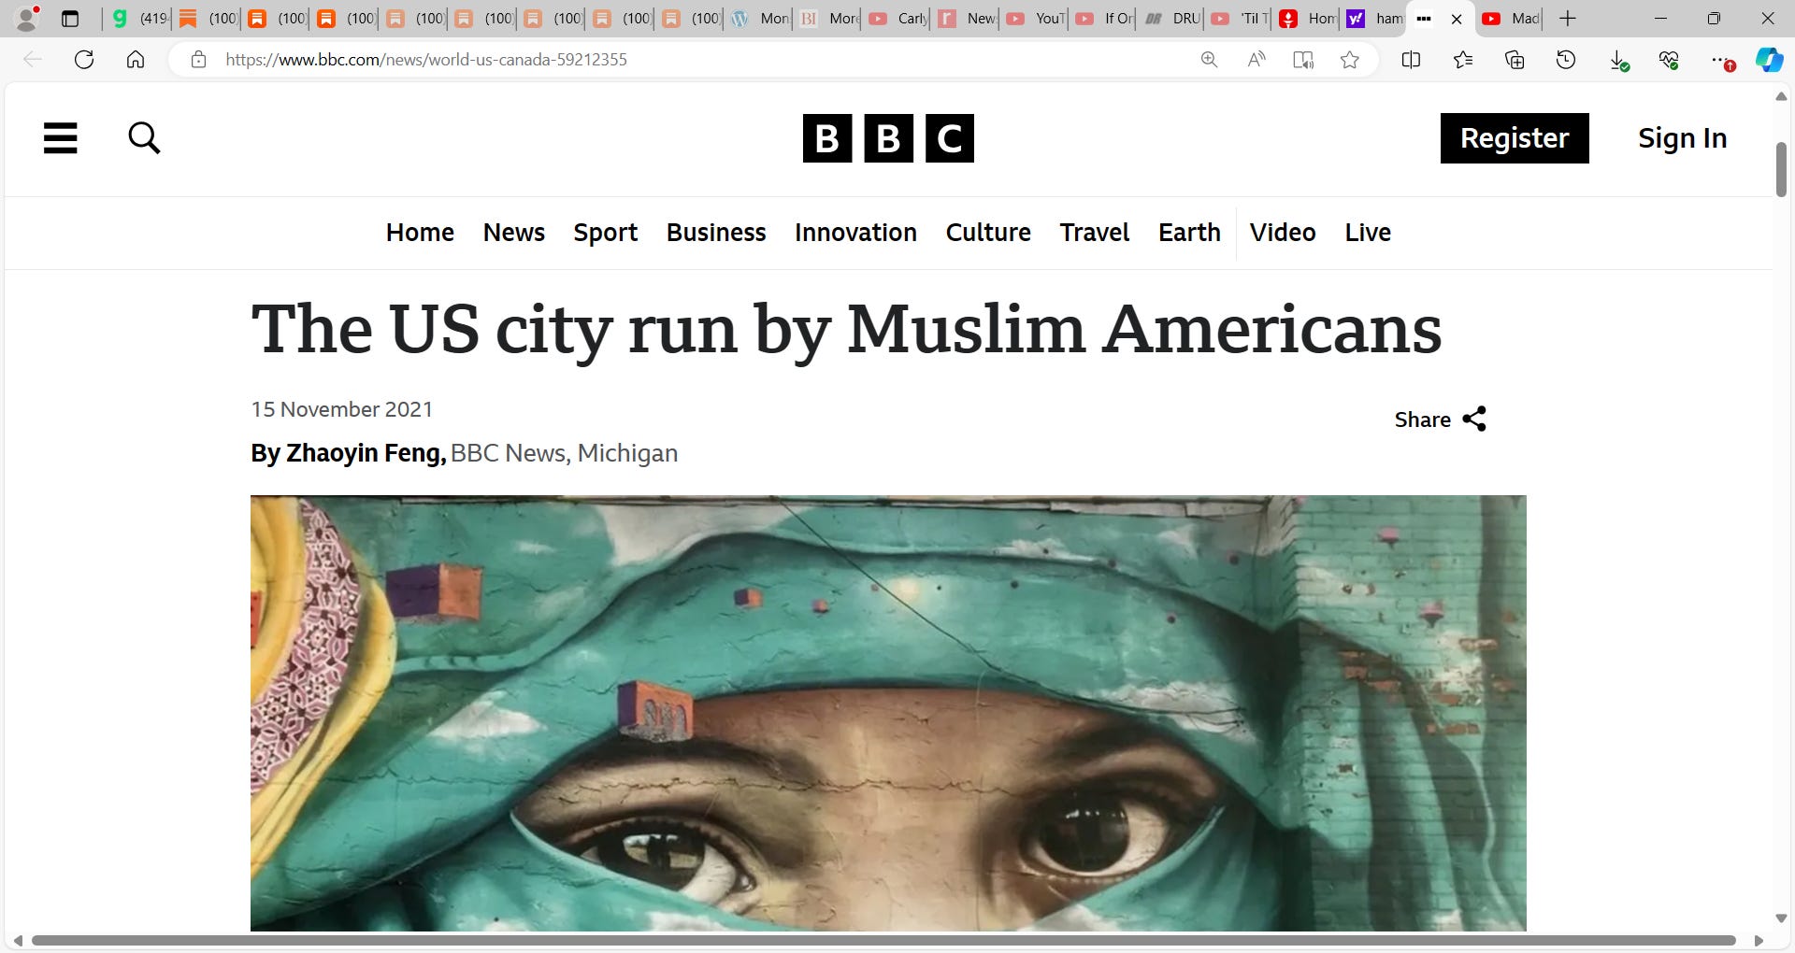Start Read aloud from address bar
The width and height of the screenshot is (1795, 953).
click(1256, 60)
